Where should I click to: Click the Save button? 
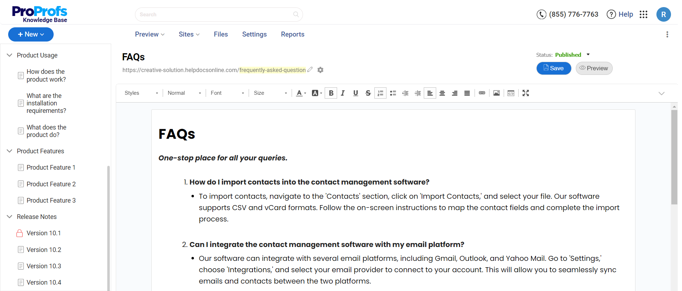click(554, 68)
